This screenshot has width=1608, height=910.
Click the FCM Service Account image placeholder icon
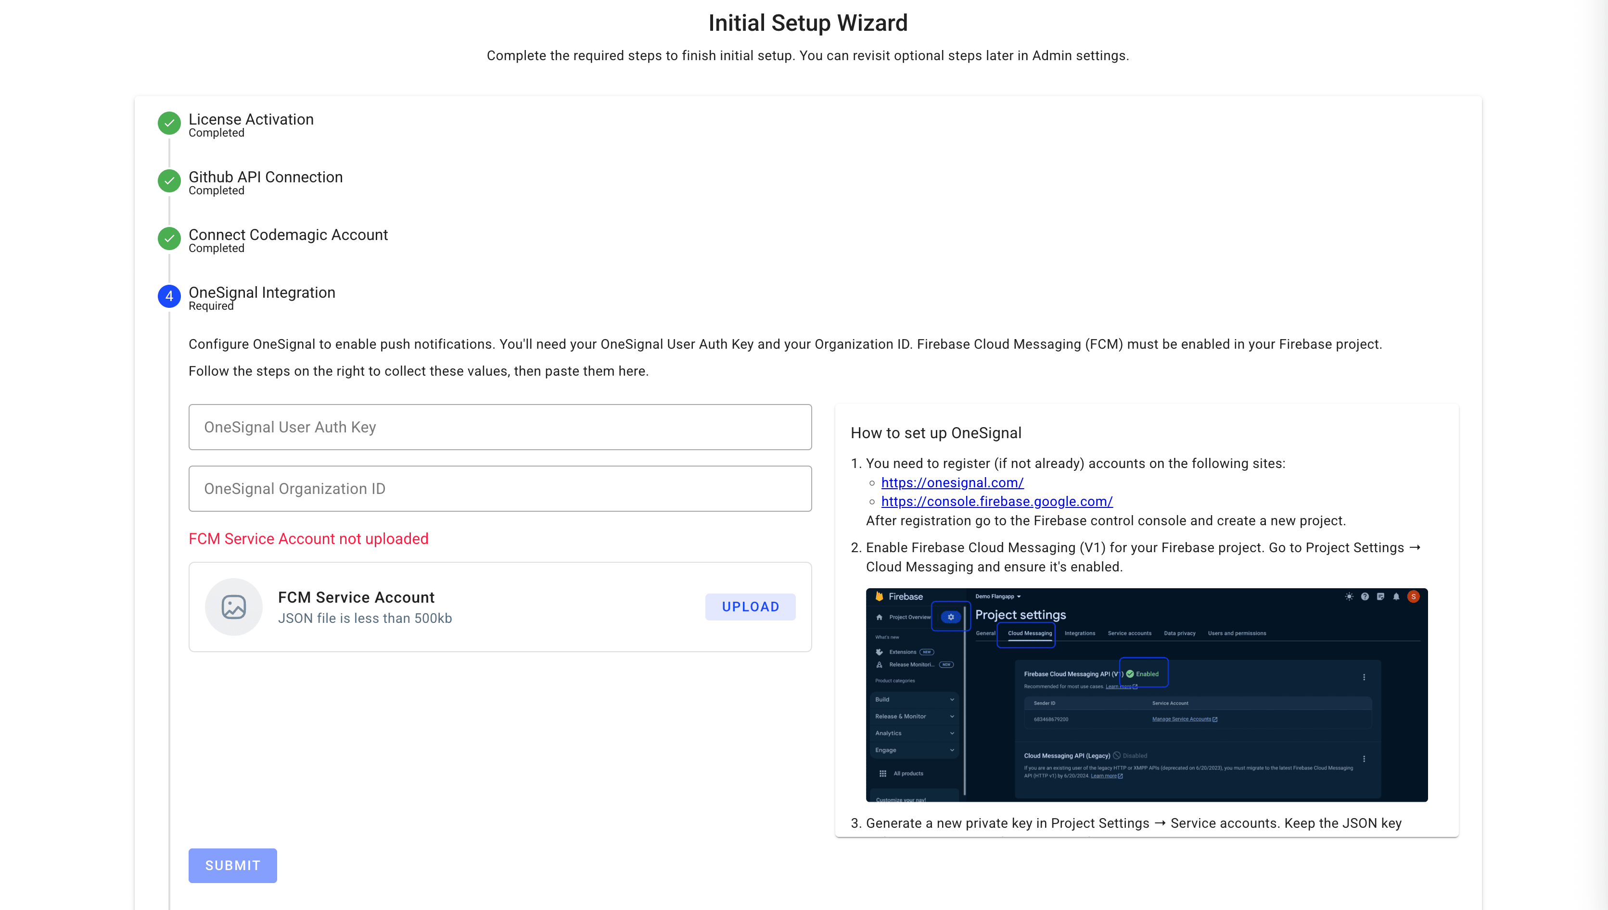[x=234, y=607]
